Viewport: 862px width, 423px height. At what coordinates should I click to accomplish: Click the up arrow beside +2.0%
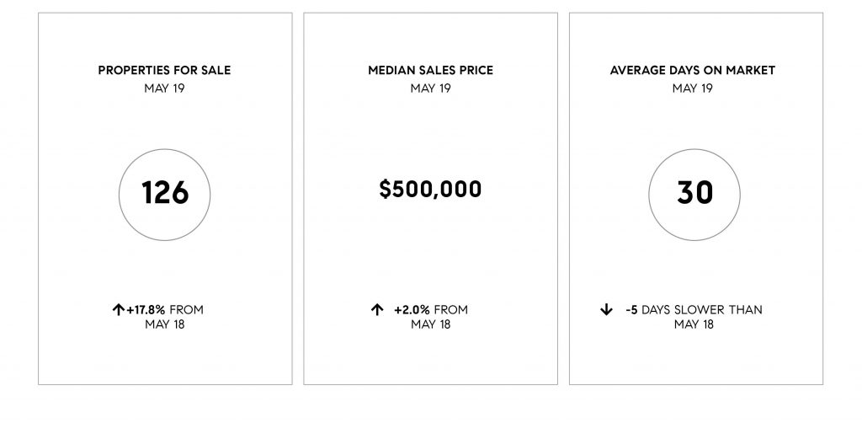click(x=376, y=310)
